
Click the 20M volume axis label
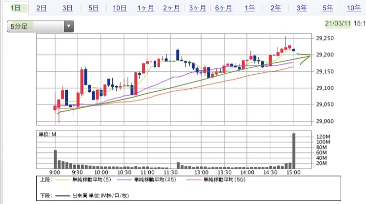pyautogui.click(x=322, y=163)
